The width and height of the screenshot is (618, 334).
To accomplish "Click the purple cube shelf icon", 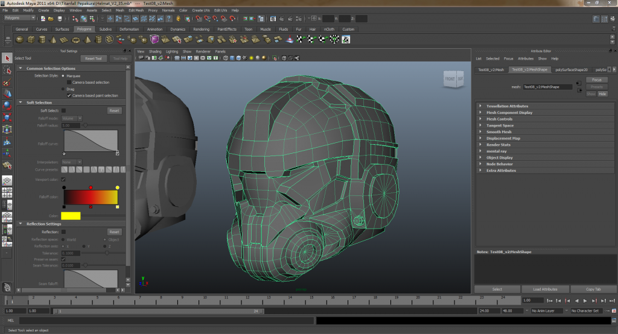I will pyautogui.click(x=155, y=40).
